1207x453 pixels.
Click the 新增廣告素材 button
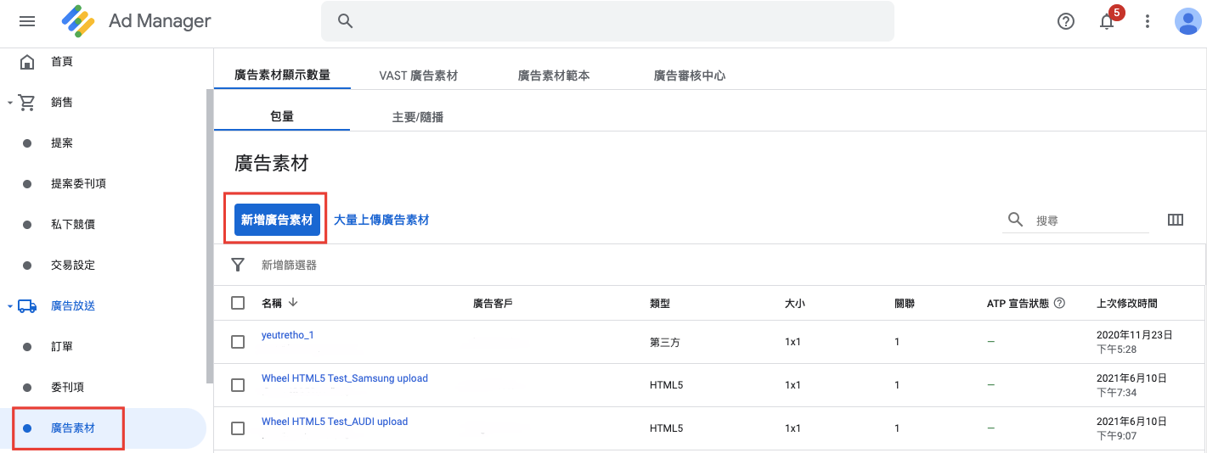pyautogui.click(x=276, y=220)
